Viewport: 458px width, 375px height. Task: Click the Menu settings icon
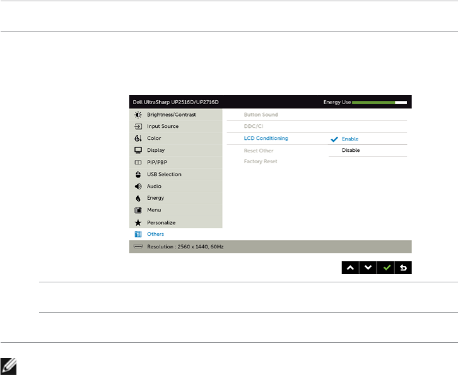tap(138, 210)
